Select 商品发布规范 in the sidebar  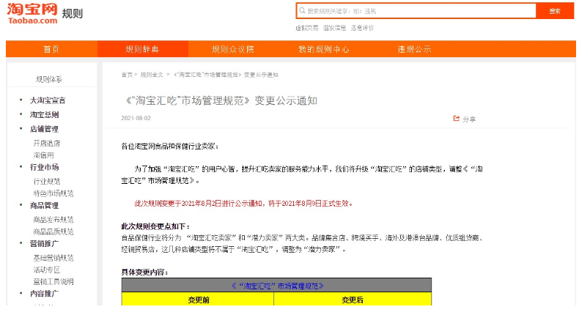(53, 219)
